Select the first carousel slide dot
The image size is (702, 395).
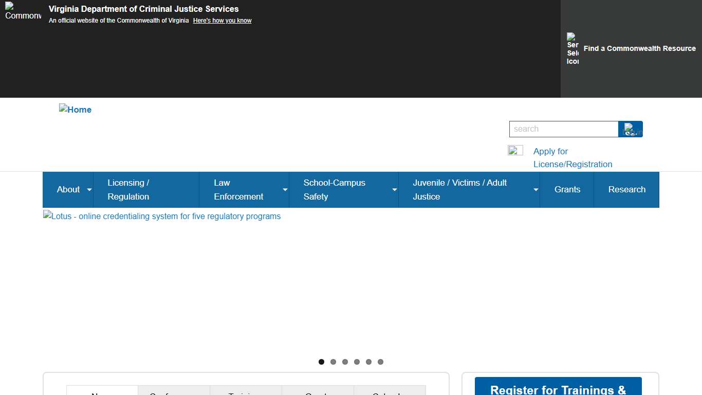point(321,362)
